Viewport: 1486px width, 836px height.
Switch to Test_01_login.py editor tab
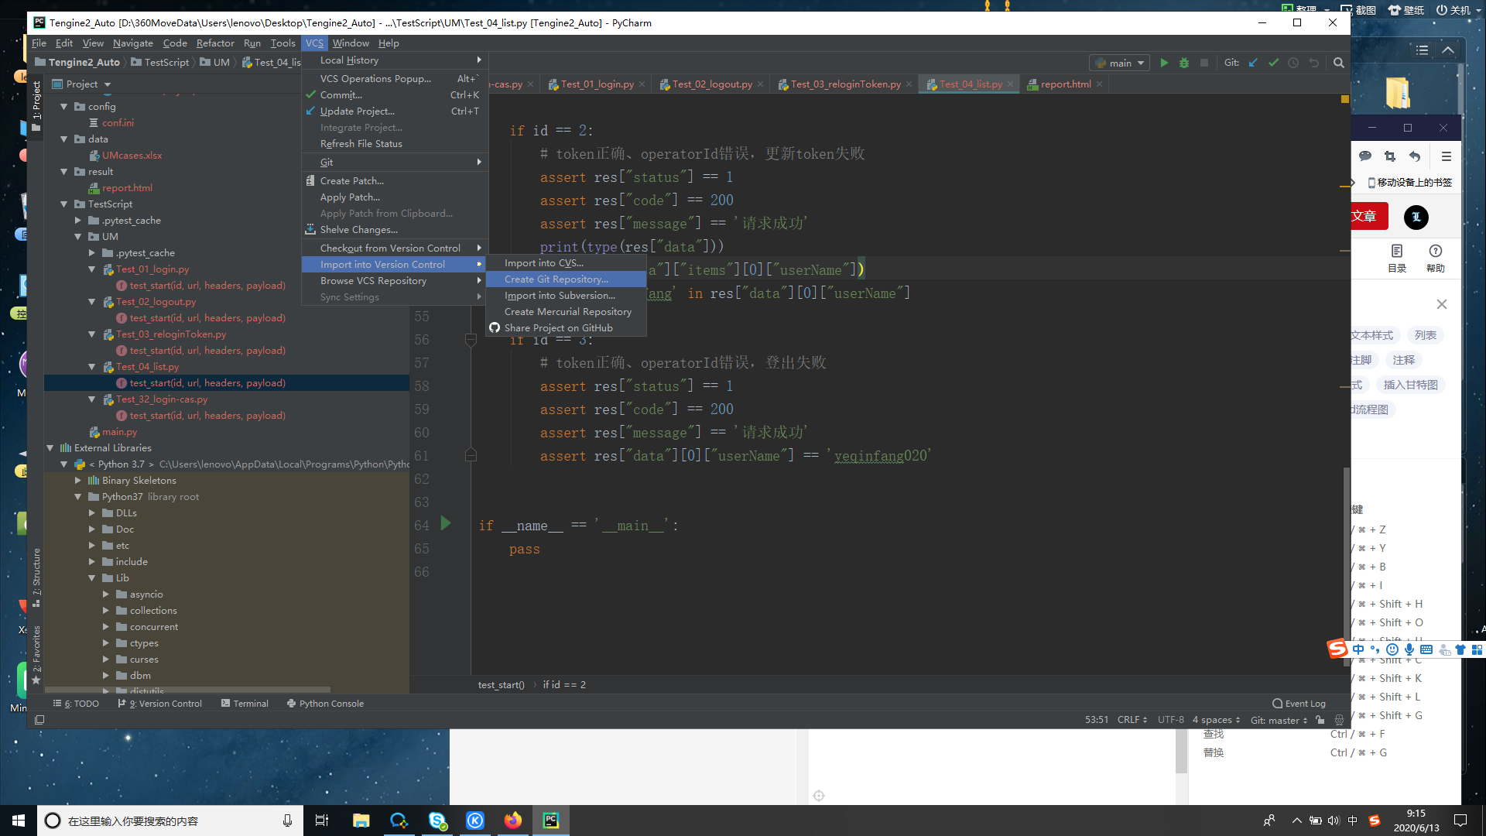pyautogui.click(x=597, y=84)
